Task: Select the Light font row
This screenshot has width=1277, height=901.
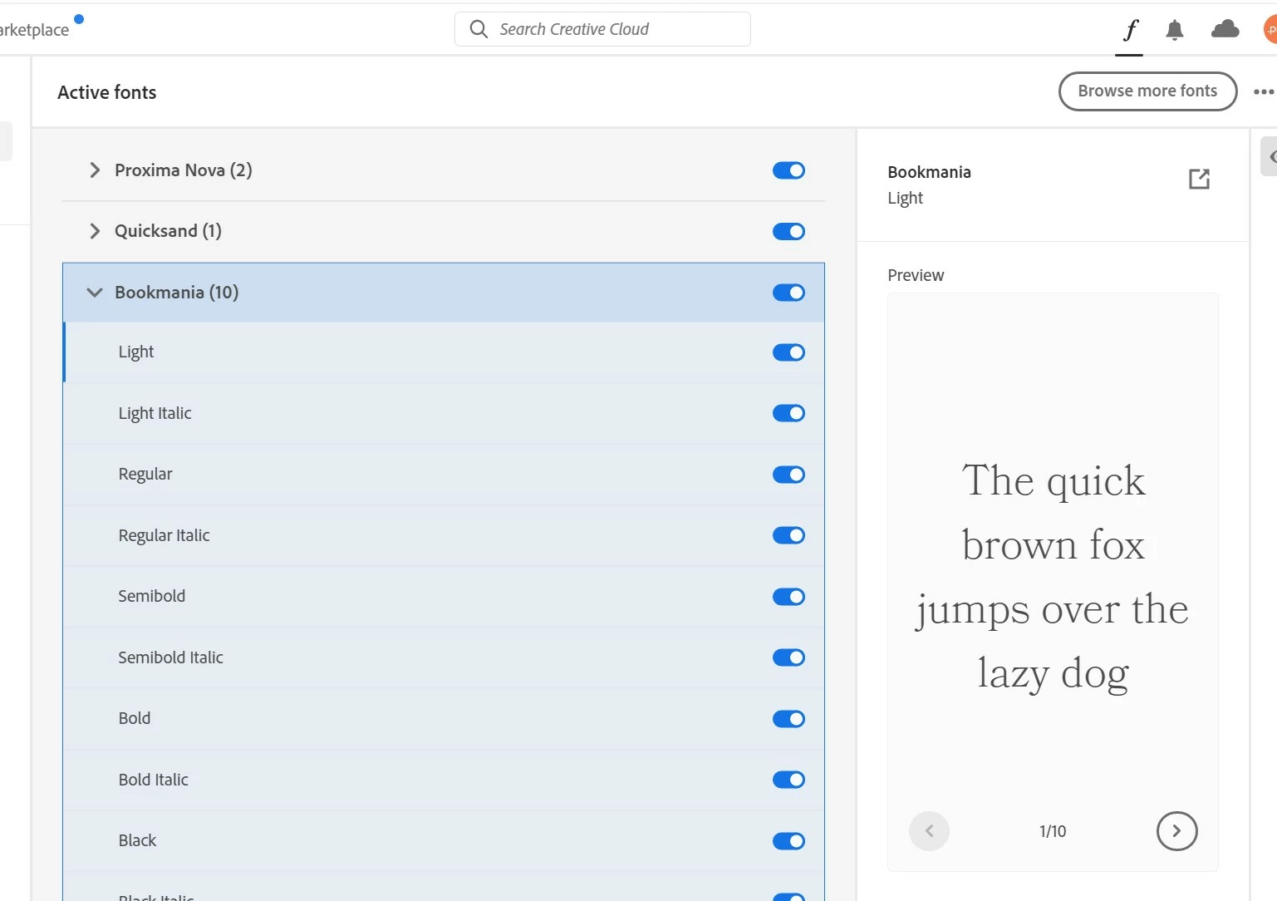Action: pos(444,352)
